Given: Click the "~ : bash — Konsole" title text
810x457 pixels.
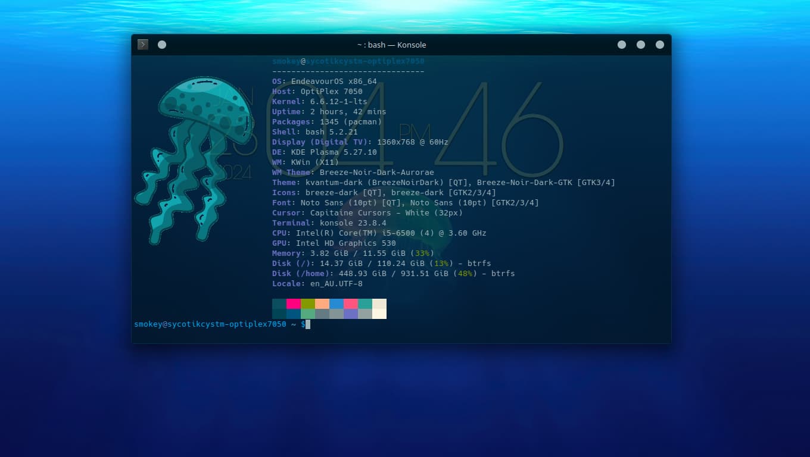Looking at the screenshot, I should pos(391,45).
